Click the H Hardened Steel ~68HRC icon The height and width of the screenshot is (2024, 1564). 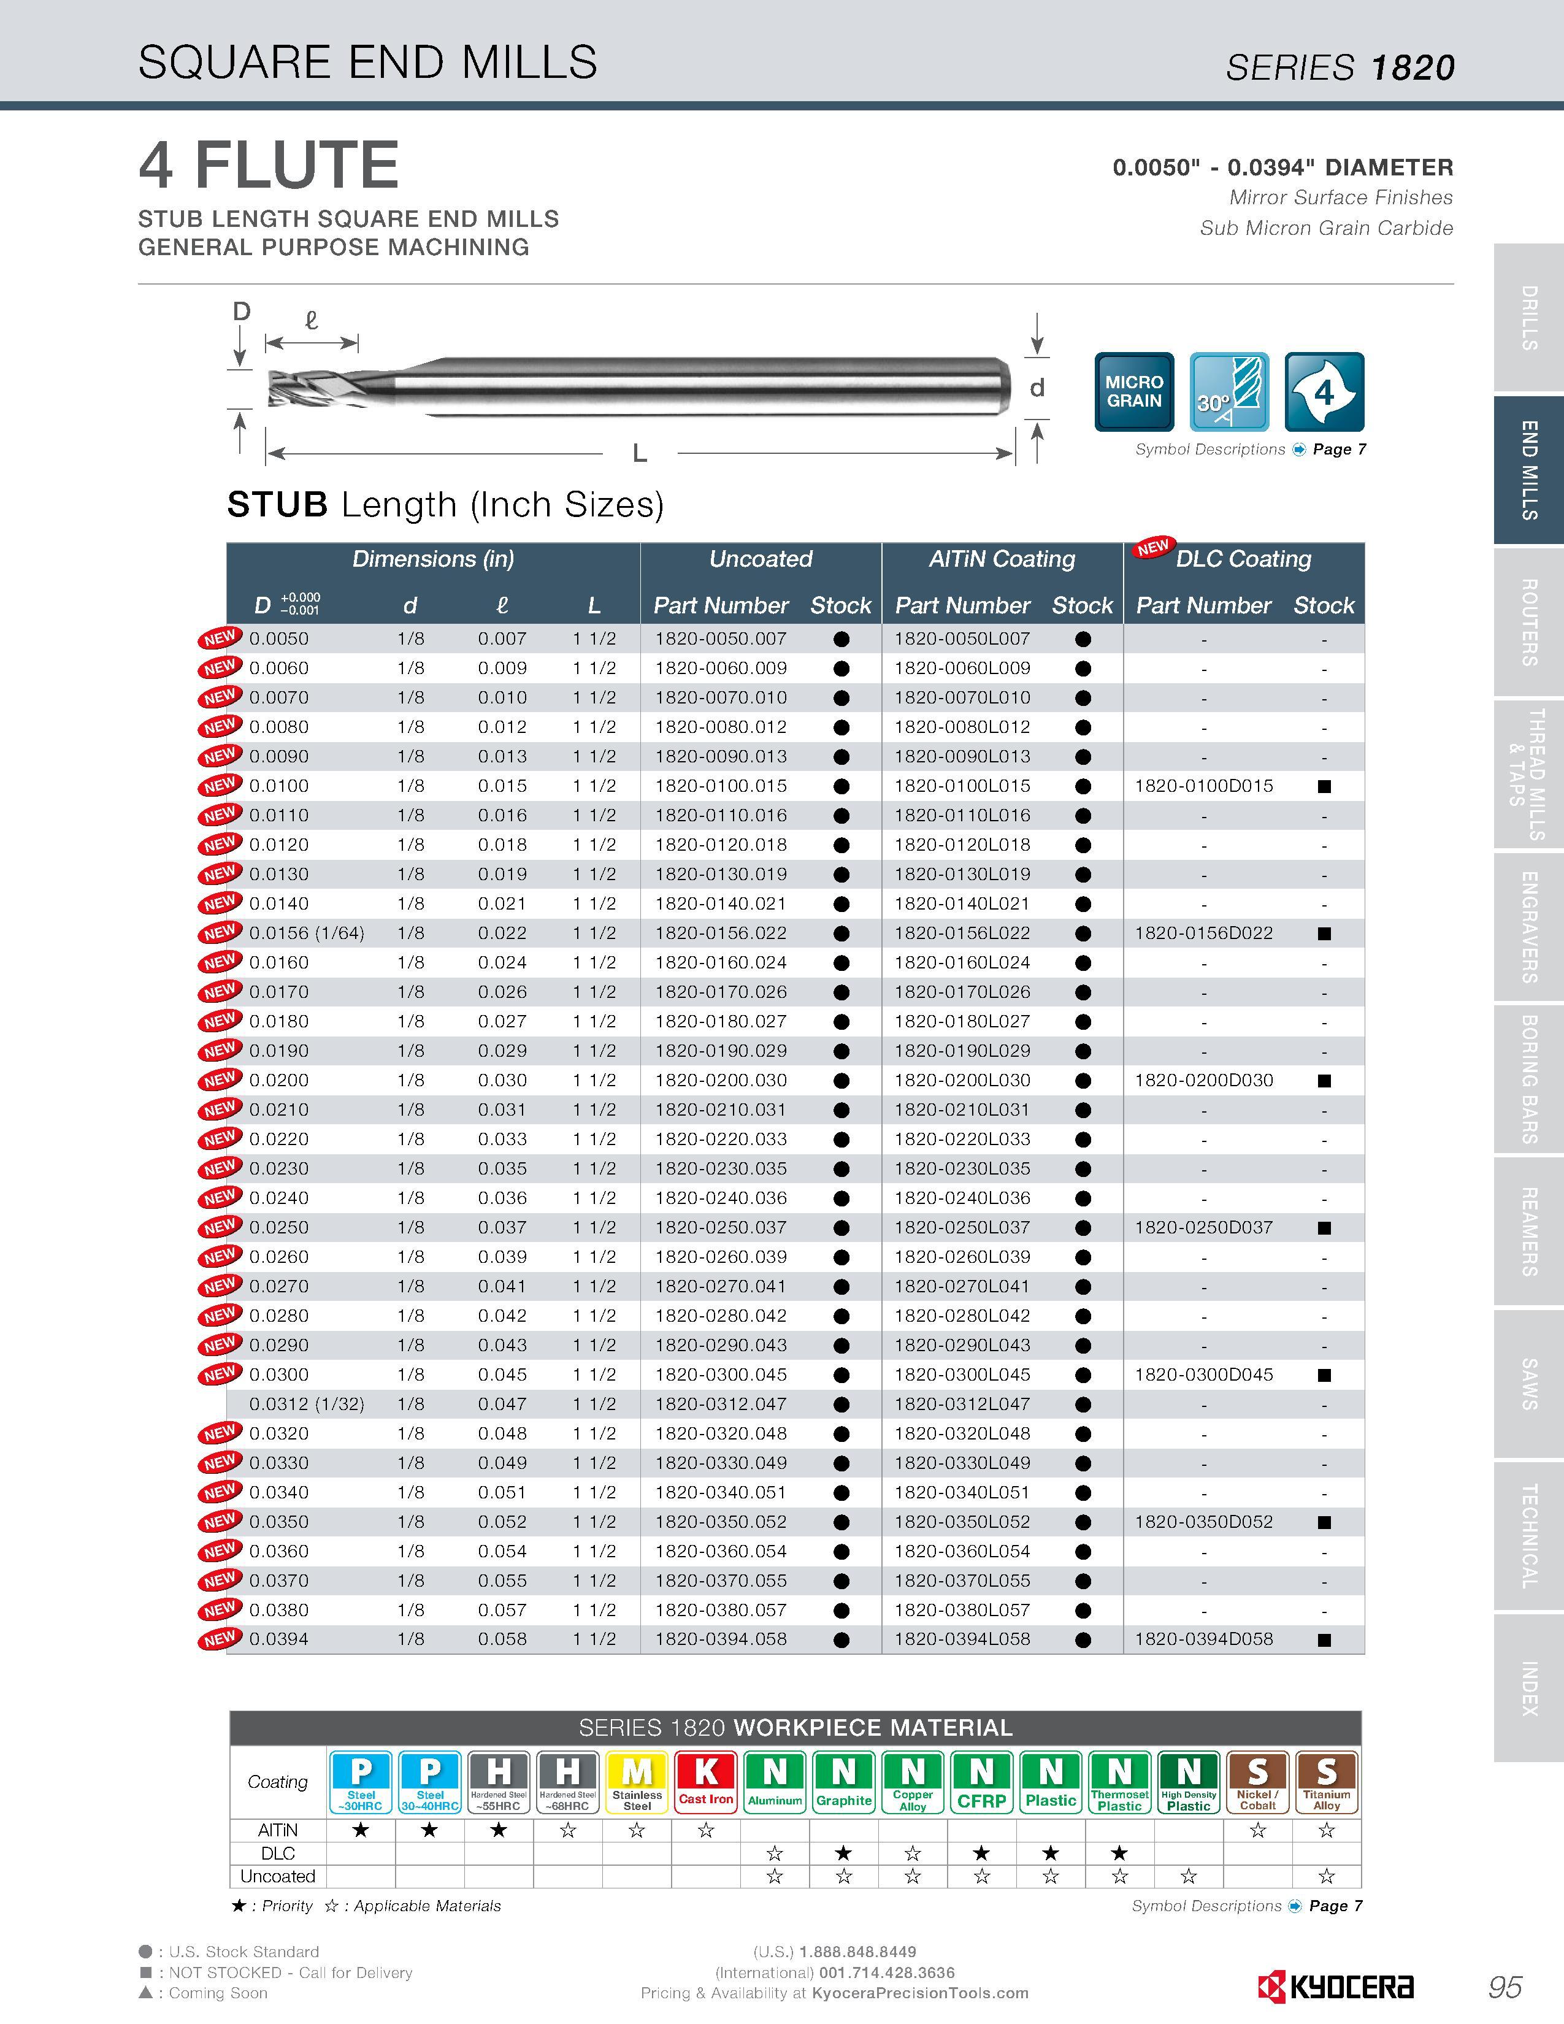coord(567,1782)
